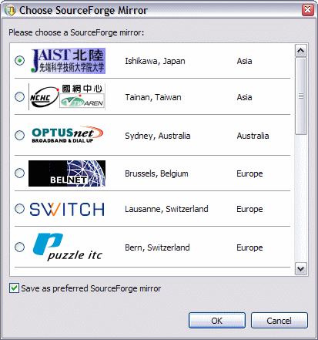
Task: Click the "Australia" region text
Action: 253,136
